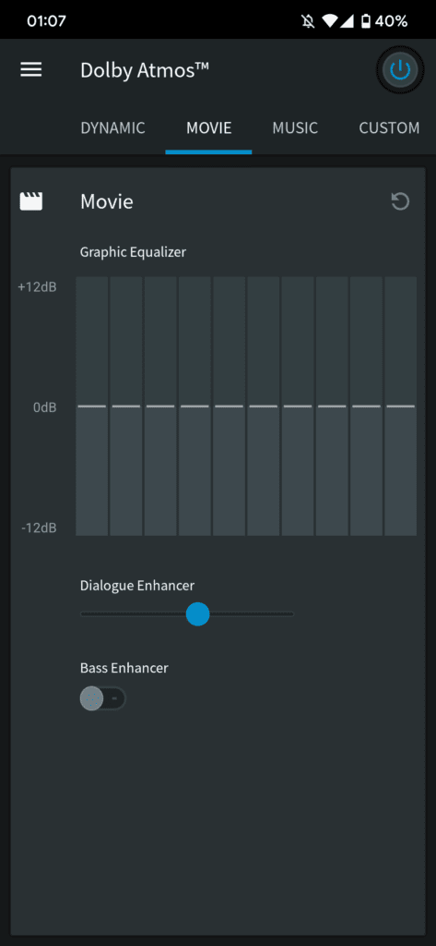Click the fifth equalizer band bar
The image size is (436, 946).
[229, 406]
